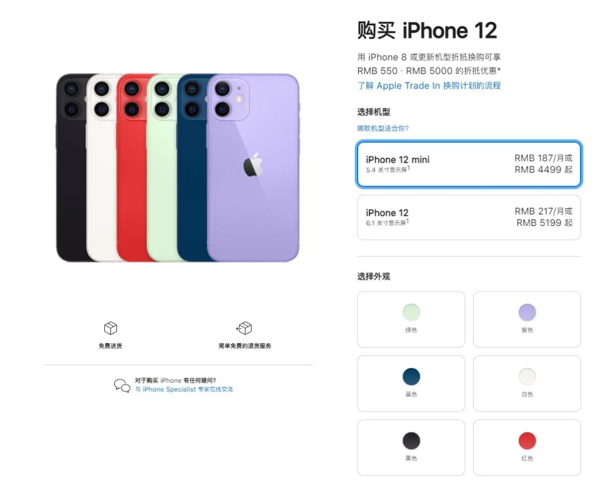This screenshot has height=482, width=596.
Task: Choose the red (红色) color swatch
Action: [527, 447]
